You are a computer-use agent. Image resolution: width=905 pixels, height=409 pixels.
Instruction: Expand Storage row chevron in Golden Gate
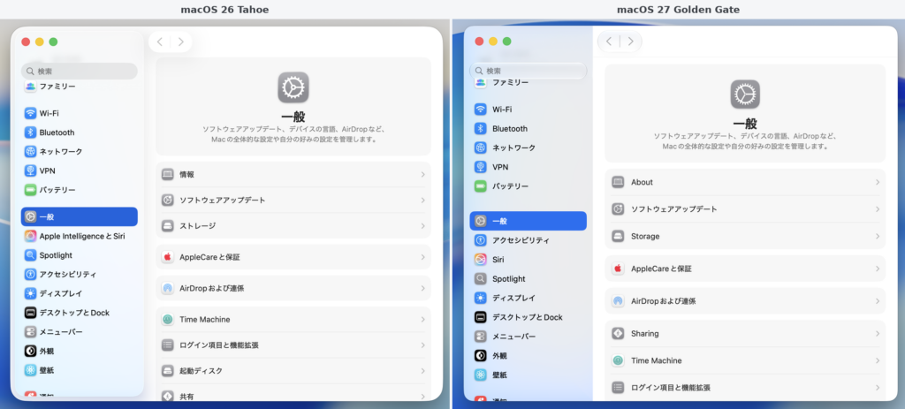click(878, 237)
